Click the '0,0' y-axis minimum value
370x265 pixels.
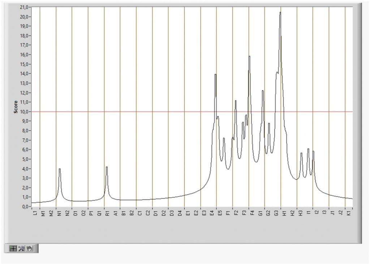click(x=25, y=207)
